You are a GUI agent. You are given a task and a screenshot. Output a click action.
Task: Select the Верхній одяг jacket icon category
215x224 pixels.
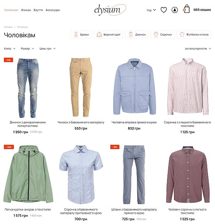click(x=108, y=34)
